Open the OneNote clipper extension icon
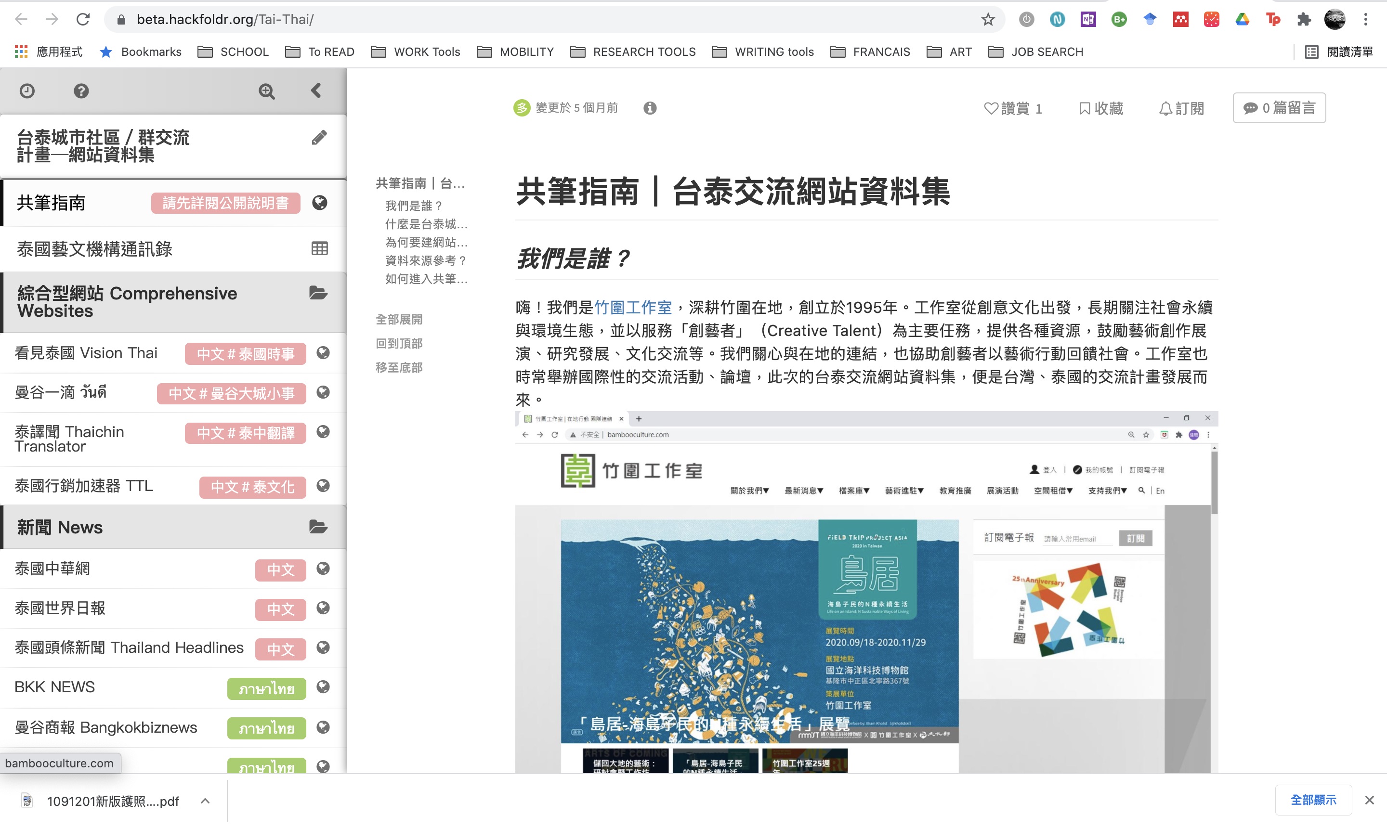Screen dimensions: 1387x828 1088,20
